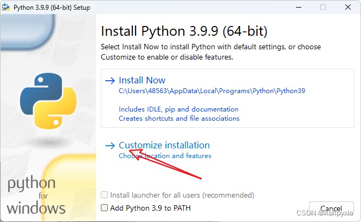Toggle the Install launcher for all users checkbox
Image resolution: width=361 pixels, height=222 pixels.
pos(105,195)
